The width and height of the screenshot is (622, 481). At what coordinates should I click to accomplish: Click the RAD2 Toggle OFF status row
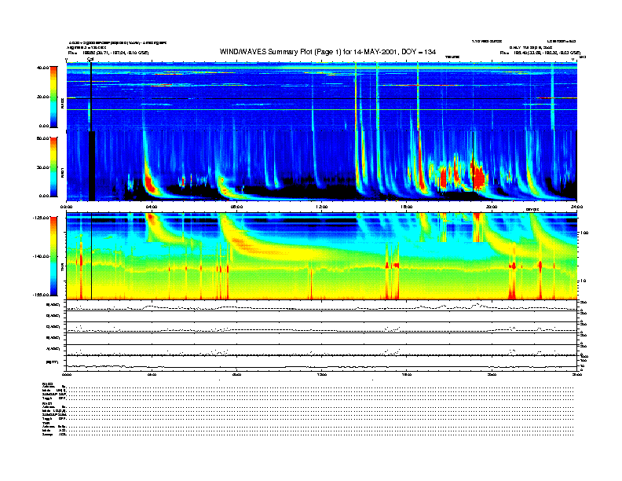point(53,398)
